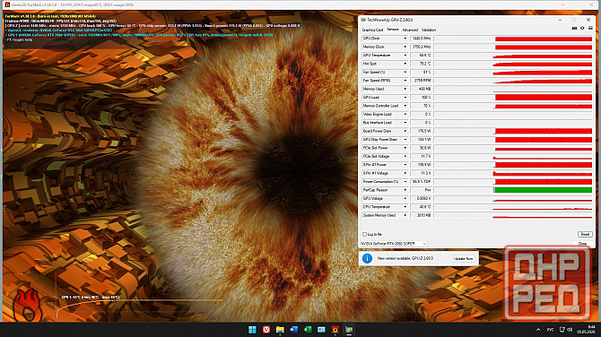Viewport: 601px width, 337px height.
Task: Open GPU Temperature sensor dropdown
Action: pyautogui.click(x=405, y=56)
